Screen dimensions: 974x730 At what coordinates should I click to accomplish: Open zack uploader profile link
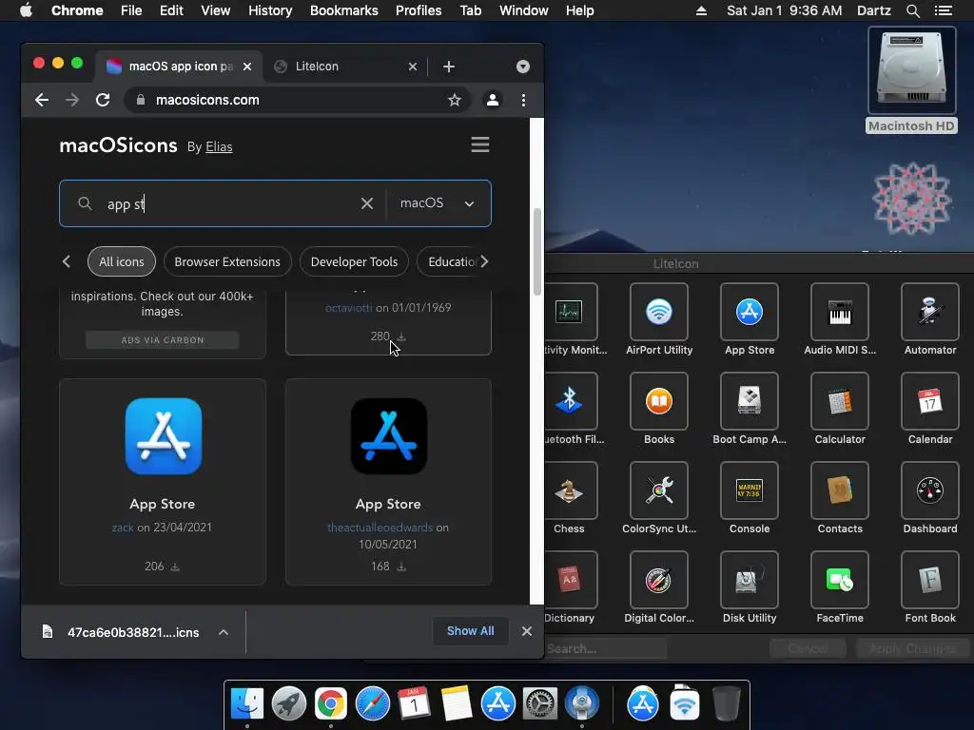[x=123, y=528]
